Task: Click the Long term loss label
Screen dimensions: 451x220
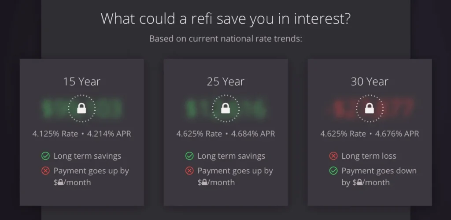Action: coord(369,156)
